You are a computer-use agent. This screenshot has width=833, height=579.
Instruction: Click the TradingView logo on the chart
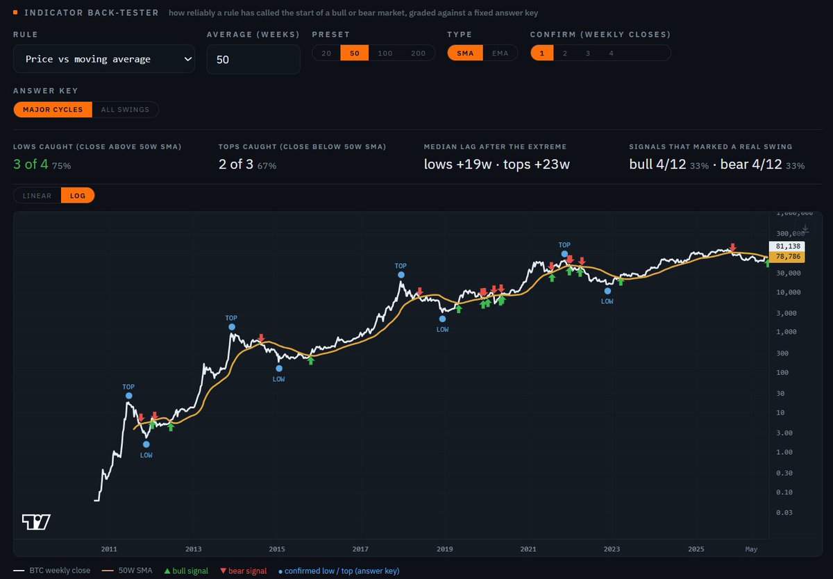tap(36, 522)
